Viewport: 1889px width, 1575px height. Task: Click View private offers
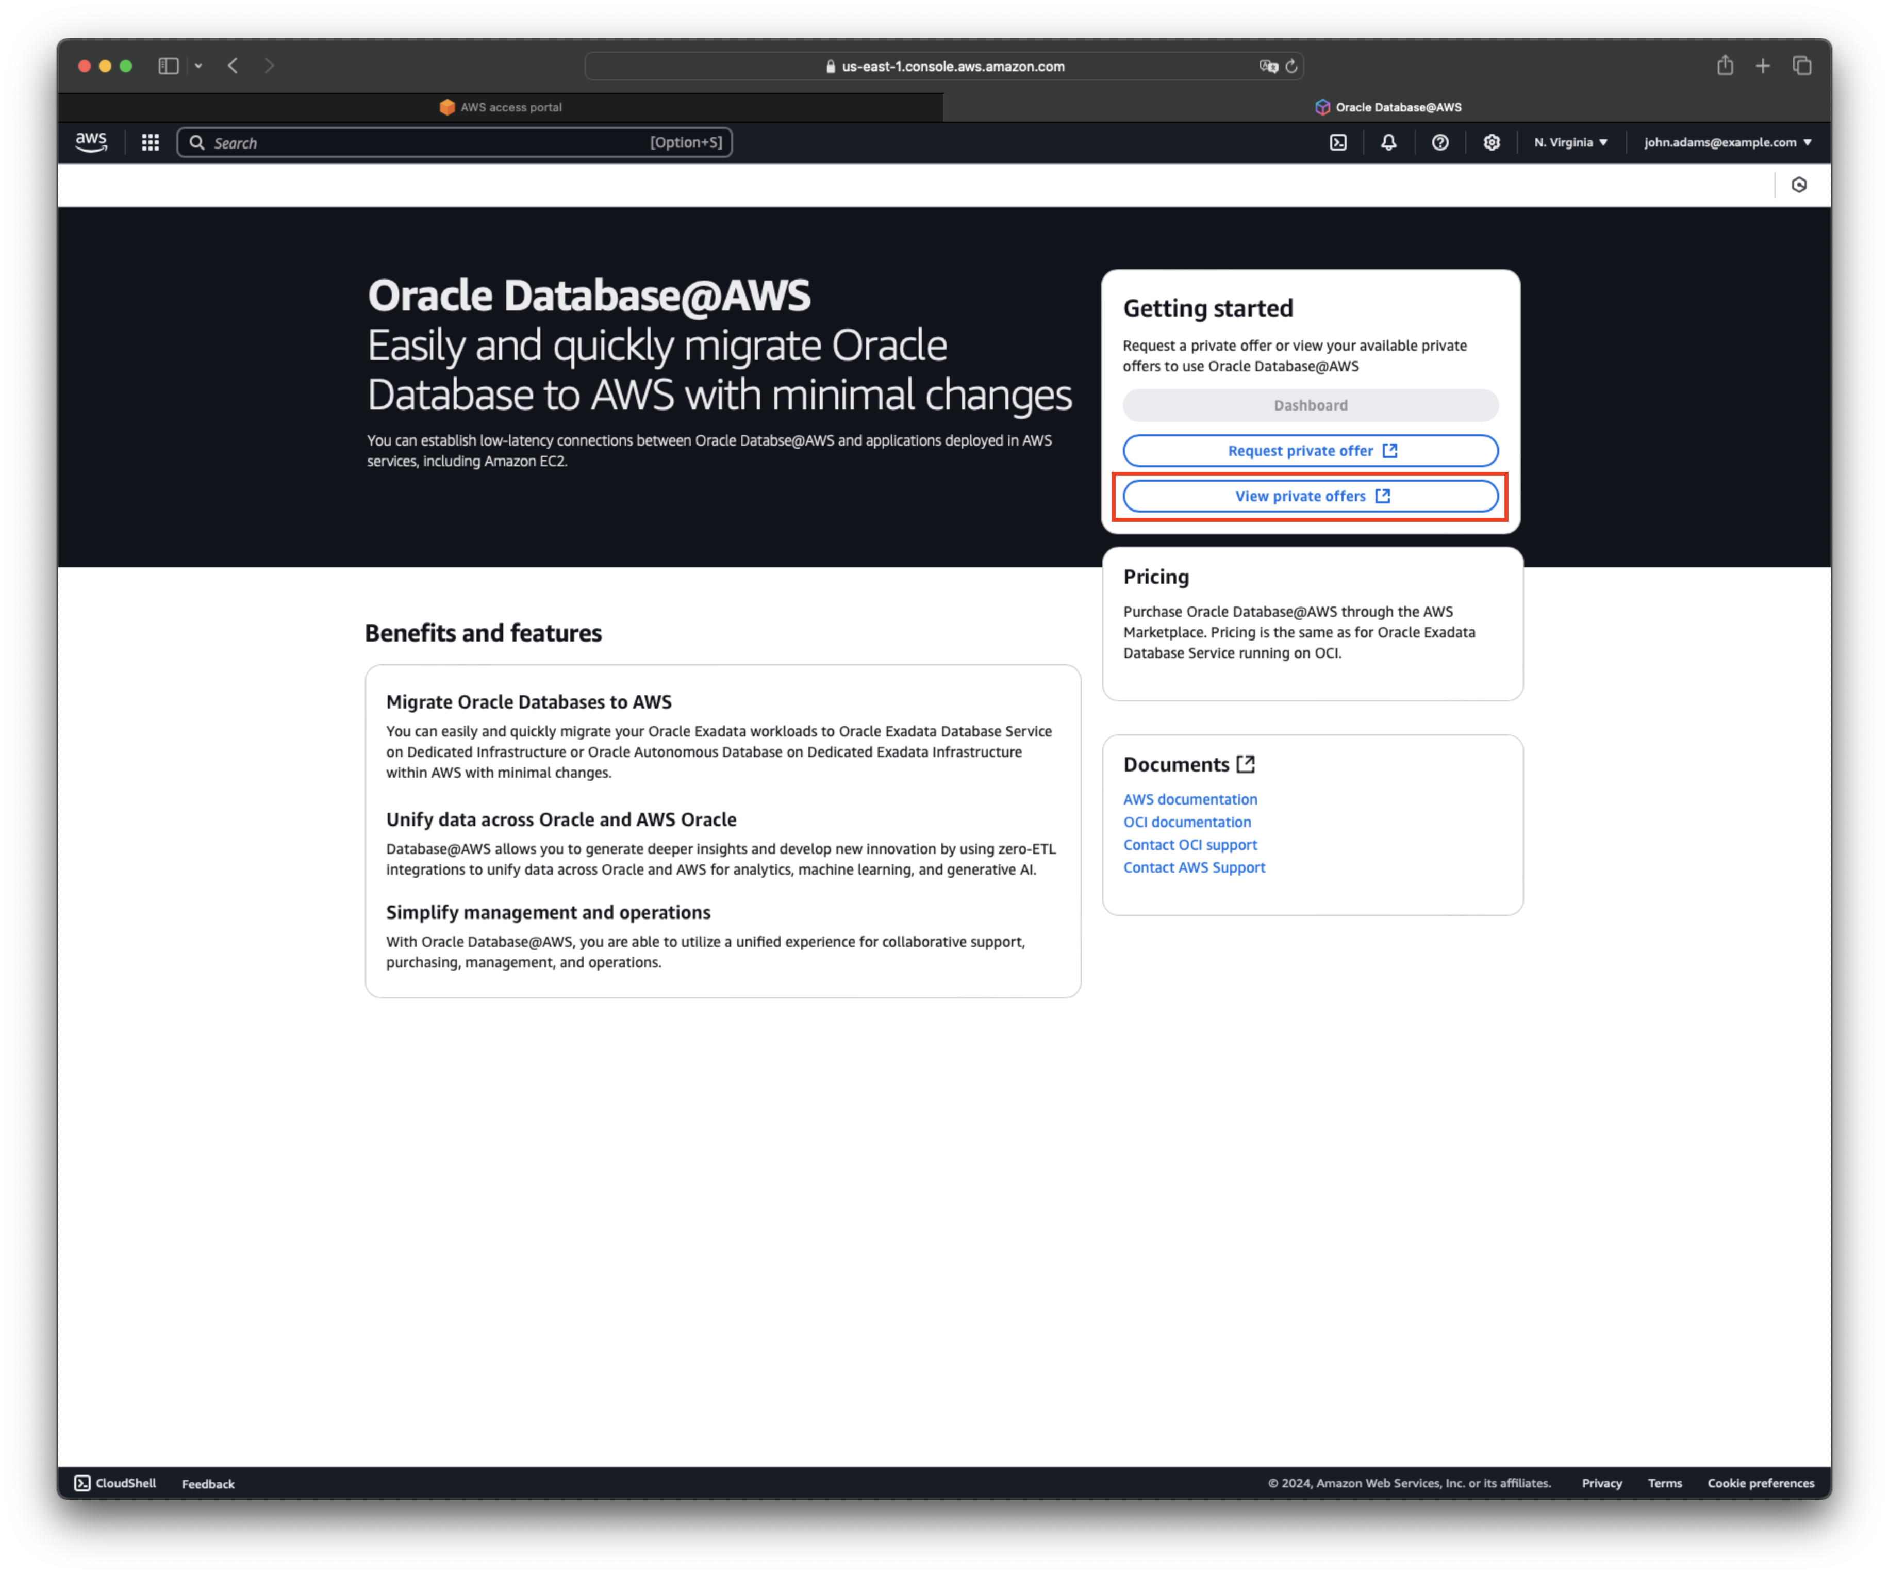(1310, 496)
